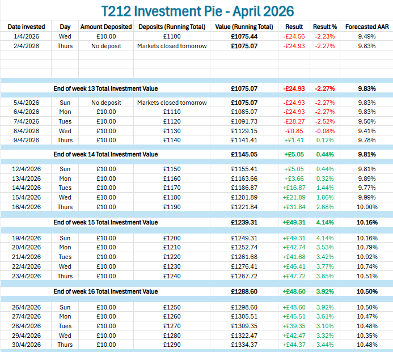Viewport: 393px width, 352px height.
Task: Select the value cell £1075.44
Action: 244,36
